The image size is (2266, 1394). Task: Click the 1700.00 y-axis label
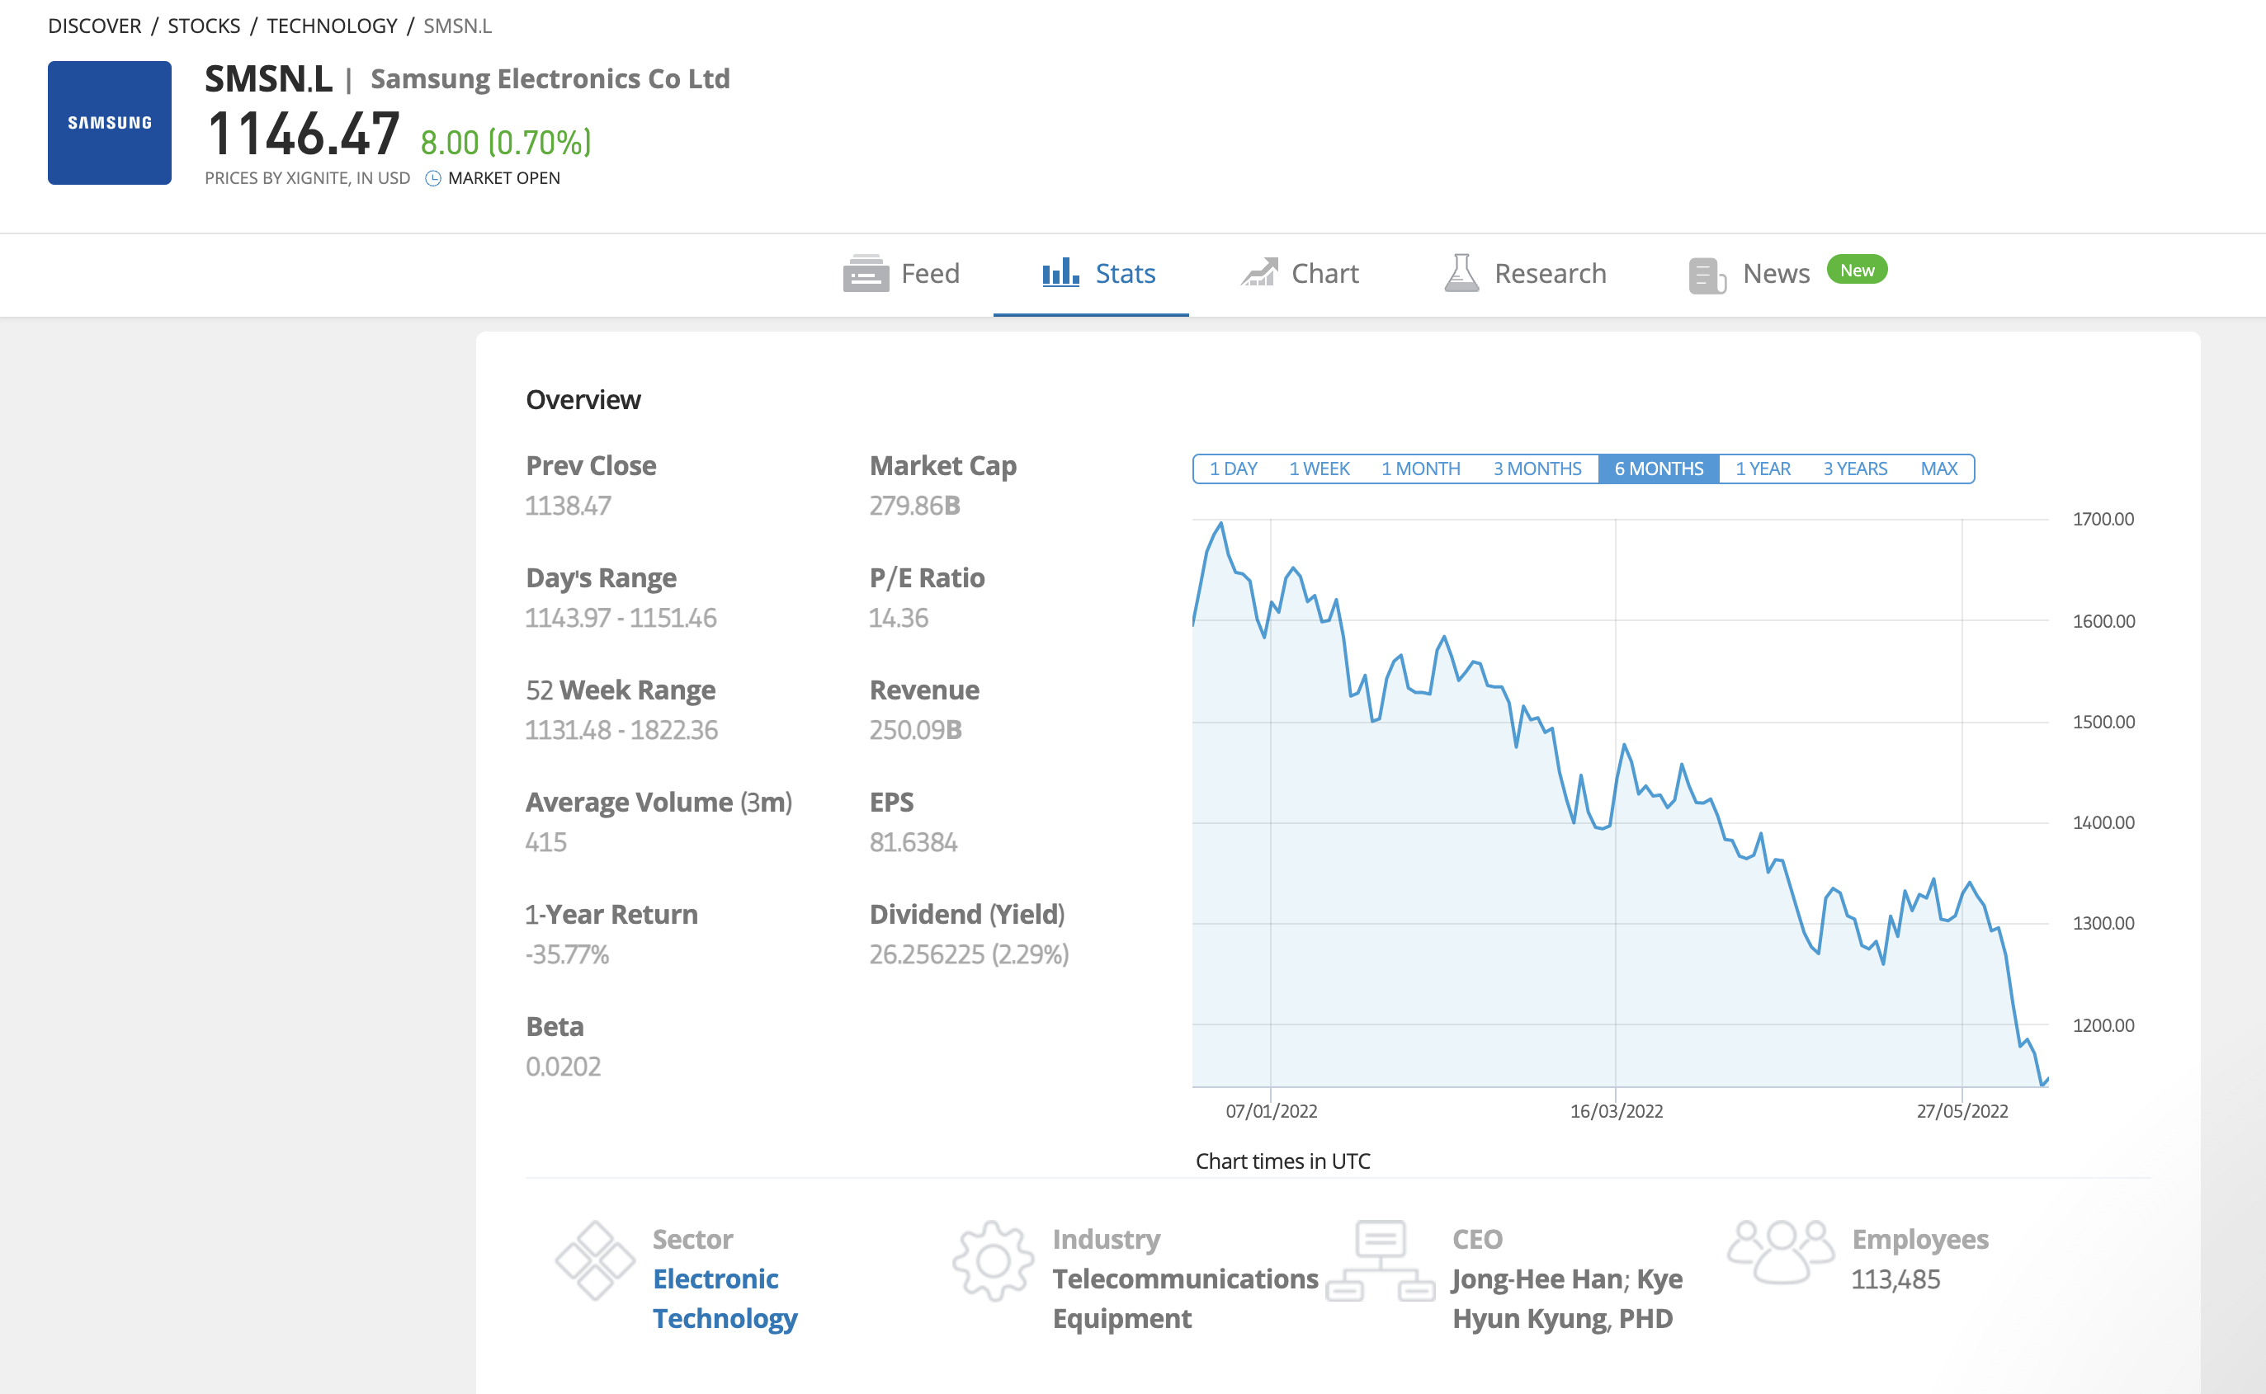click(2103, 519)
